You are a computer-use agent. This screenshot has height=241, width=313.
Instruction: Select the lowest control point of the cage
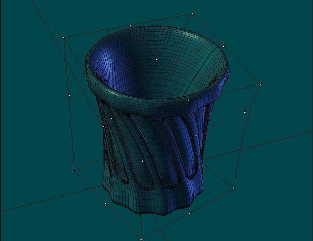pyautogui.click(x=141, y=240)
